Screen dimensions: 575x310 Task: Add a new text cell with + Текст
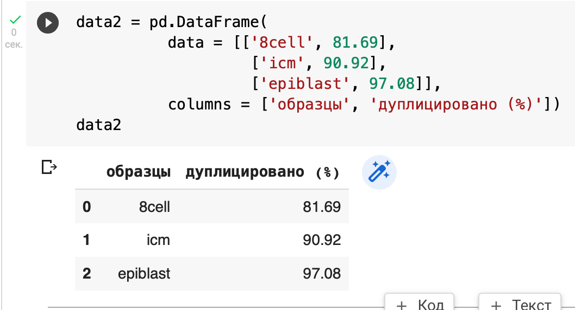(520, 303)
